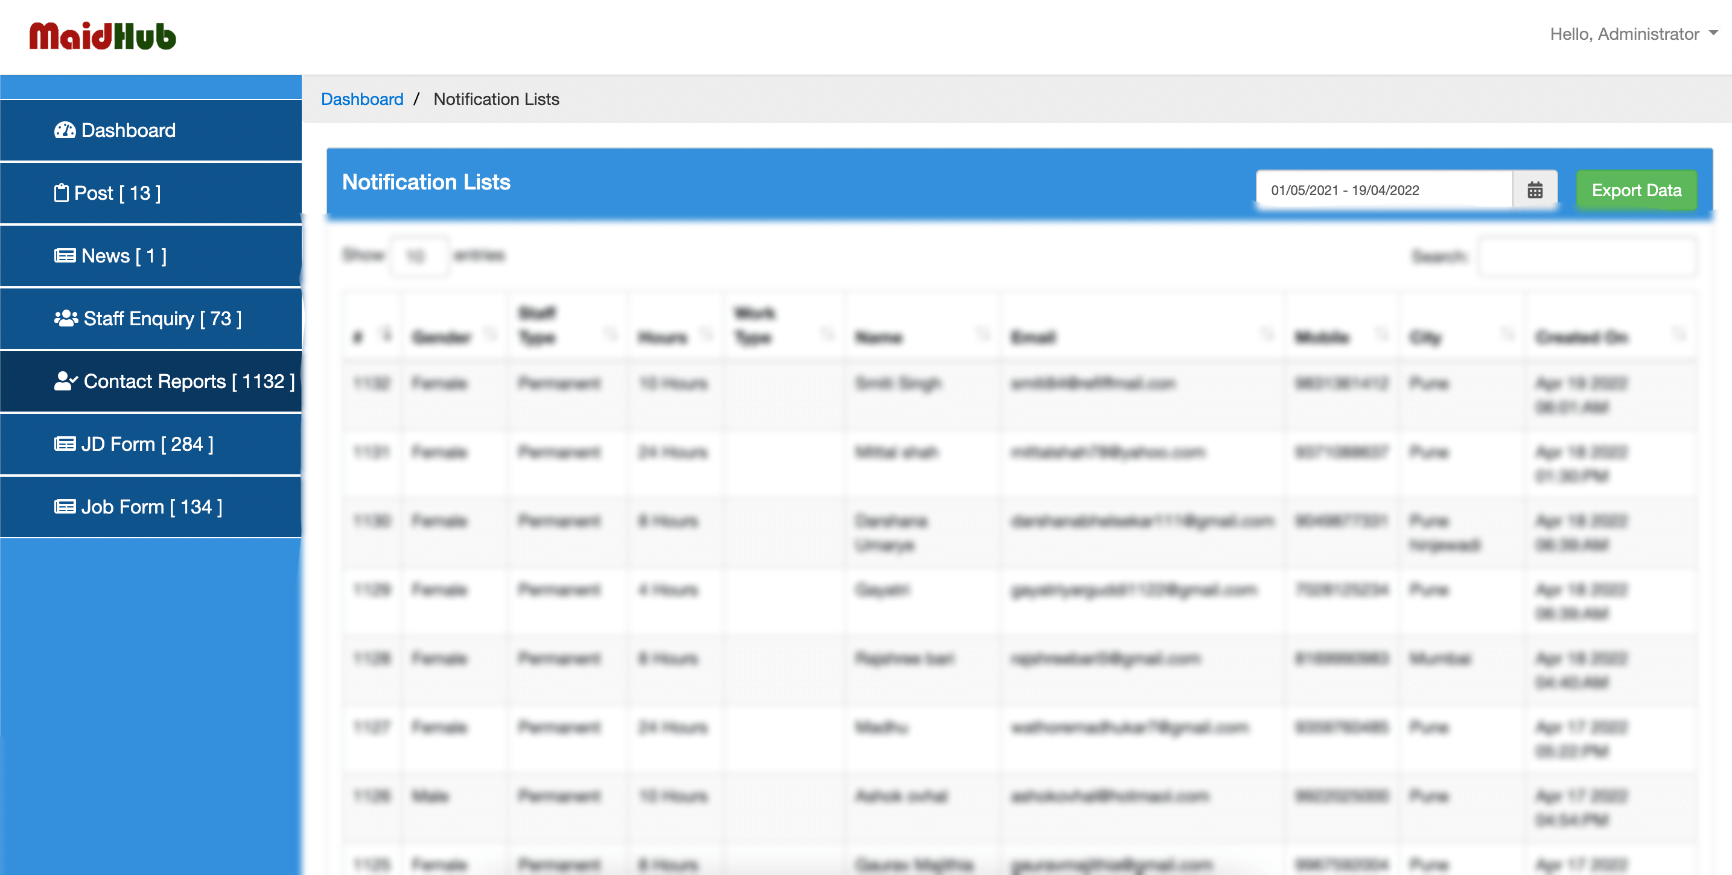This screenshot has width=1732, height=875.
Task: Click the Job Form icon in sidebar
Action: click(x=65, y=506)
